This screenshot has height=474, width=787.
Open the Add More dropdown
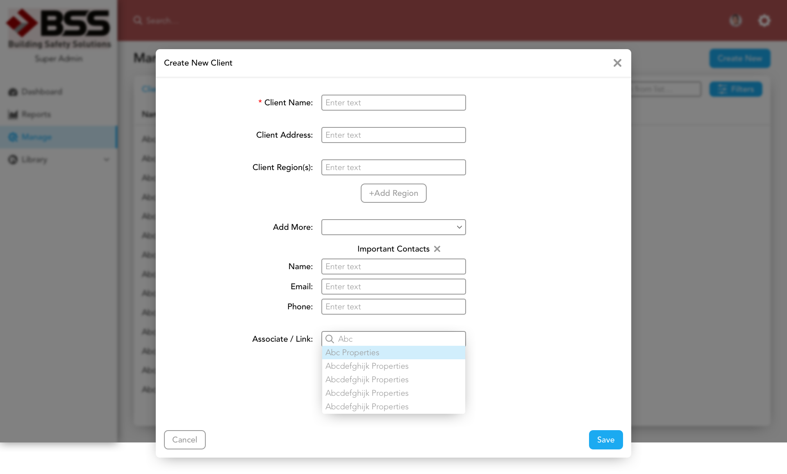393,227
